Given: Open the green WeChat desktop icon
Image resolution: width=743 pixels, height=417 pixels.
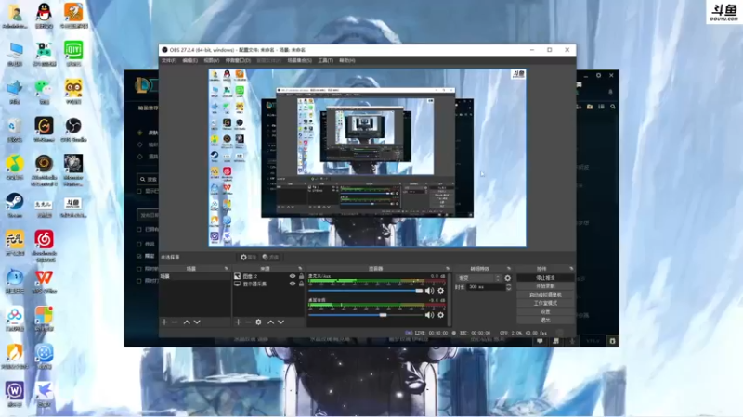Looking at the screenshot, I should coord(44,91).
